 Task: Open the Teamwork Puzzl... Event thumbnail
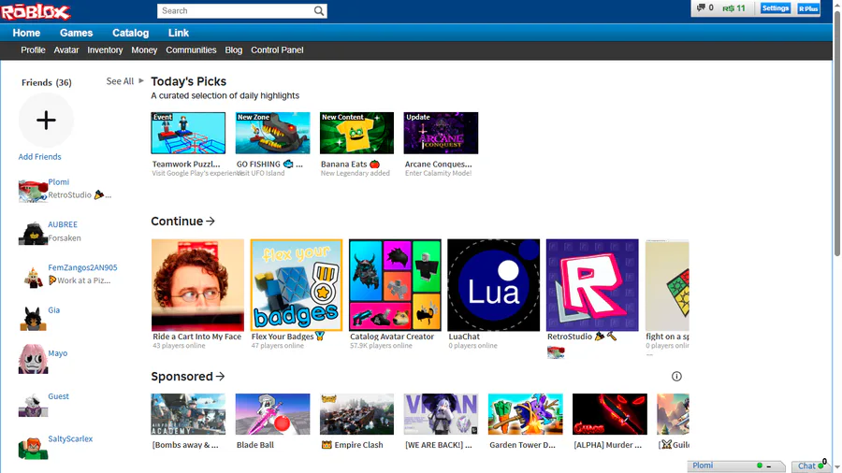click(188, 133)
